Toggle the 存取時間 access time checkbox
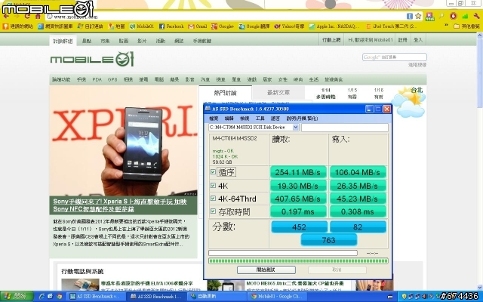The image size is (483, 302). tap(213, 211)
